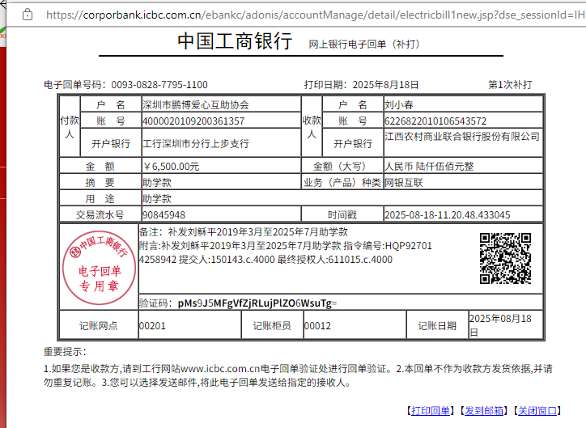Viewport: 586px width, 428px height.
Task: Click the 第1次补打 text
Action: click(510, 85)
